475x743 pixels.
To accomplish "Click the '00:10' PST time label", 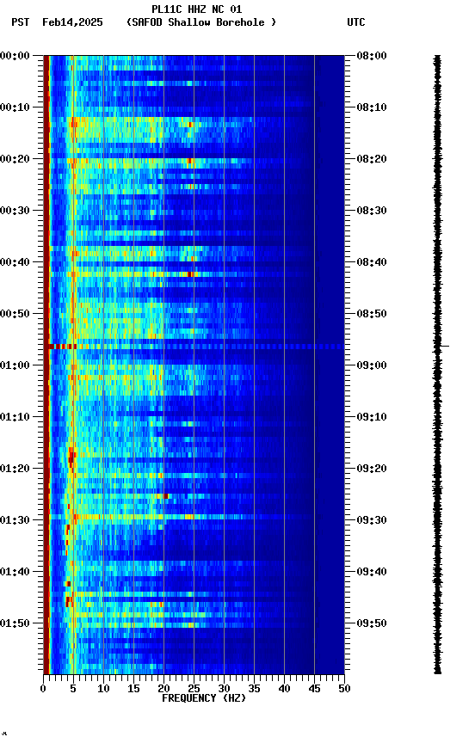I will pos(15,107).
